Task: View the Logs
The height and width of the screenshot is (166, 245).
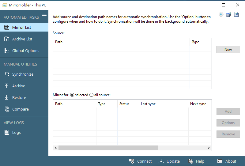Action: point(17,132)
